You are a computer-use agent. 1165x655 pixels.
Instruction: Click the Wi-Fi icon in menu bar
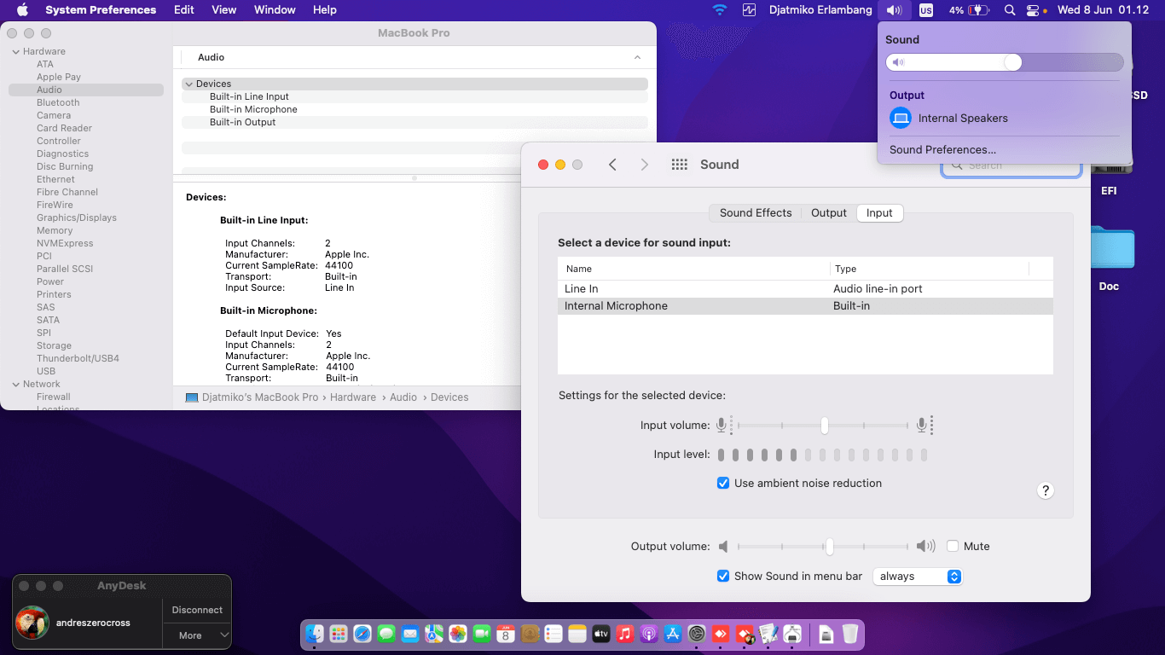tap(720, 10)
